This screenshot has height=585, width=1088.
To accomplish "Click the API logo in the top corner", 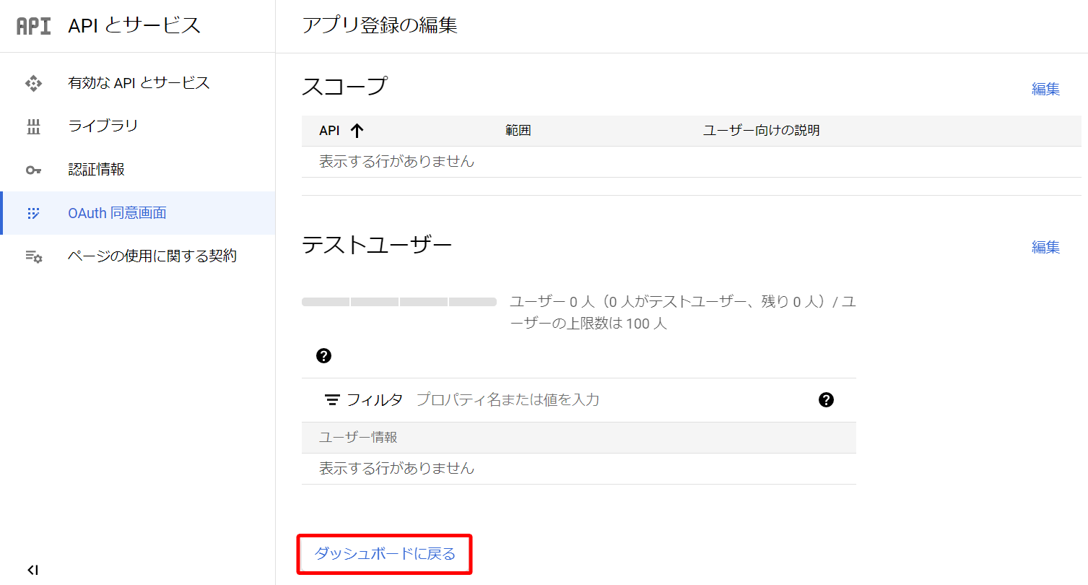I will point(32,25).
